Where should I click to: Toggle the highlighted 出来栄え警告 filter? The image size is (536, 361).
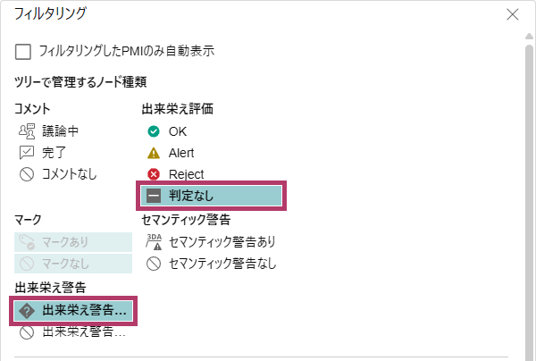[73, 310]
